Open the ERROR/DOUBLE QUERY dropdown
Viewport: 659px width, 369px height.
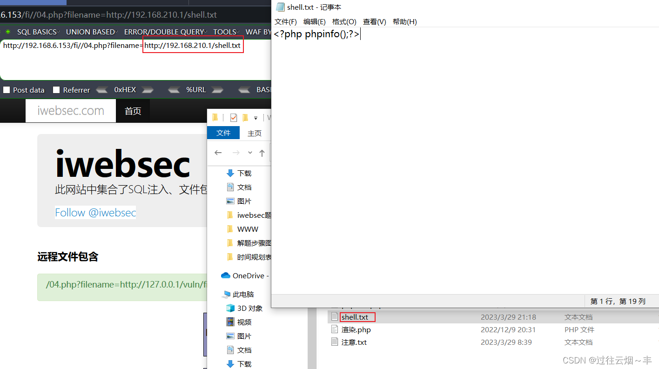166,32
